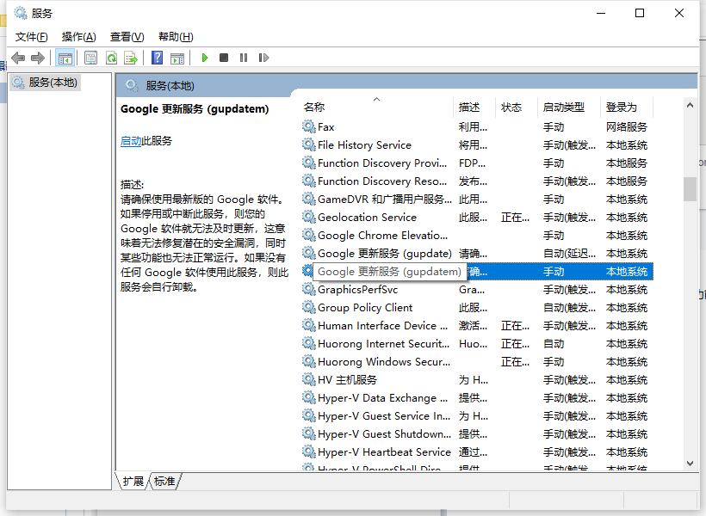Click the gear icon of Geolocation Service
This screenshot has height=516, width=706.
click(308, 217)
